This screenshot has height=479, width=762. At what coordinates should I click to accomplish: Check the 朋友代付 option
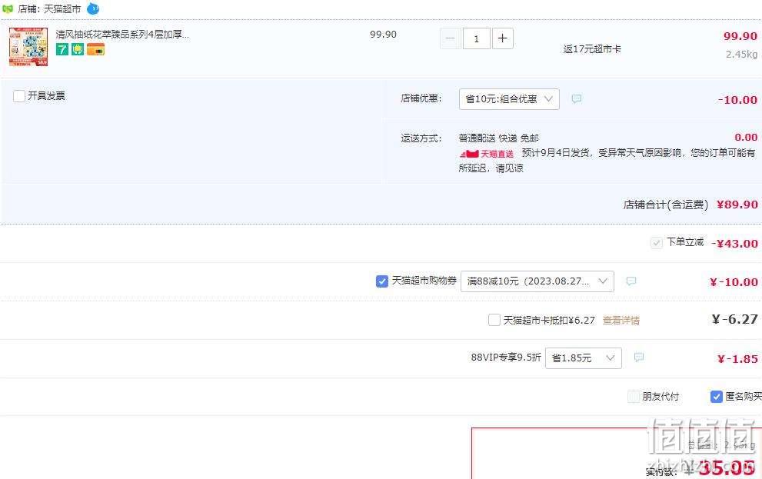click(x=634, y=397)
